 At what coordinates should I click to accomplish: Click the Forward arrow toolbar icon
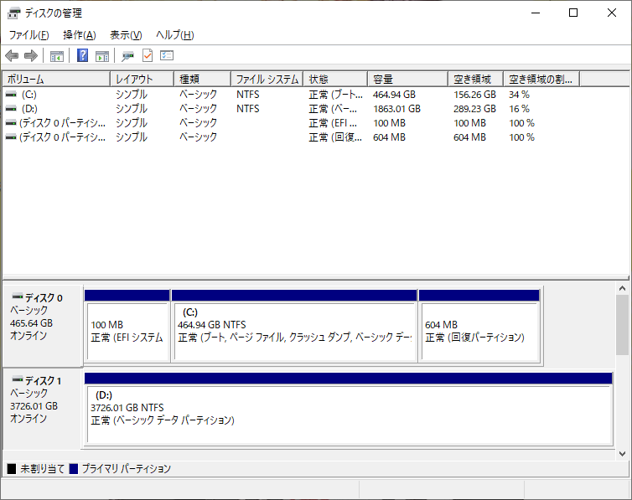tap(31, 56)
